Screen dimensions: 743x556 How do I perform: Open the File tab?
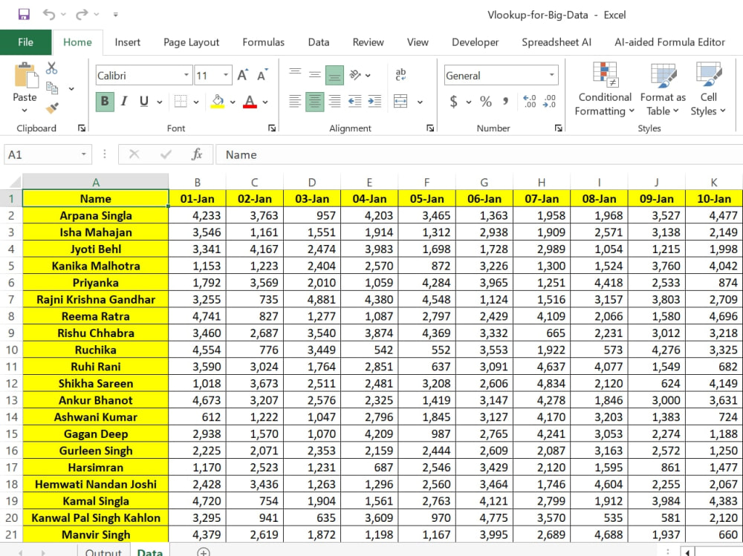coord(25,42)
